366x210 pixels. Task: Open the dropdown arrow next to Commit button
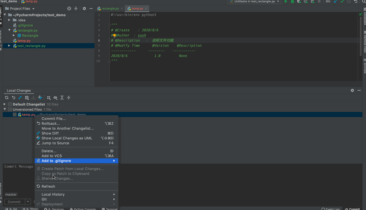[x=28, y=202]
